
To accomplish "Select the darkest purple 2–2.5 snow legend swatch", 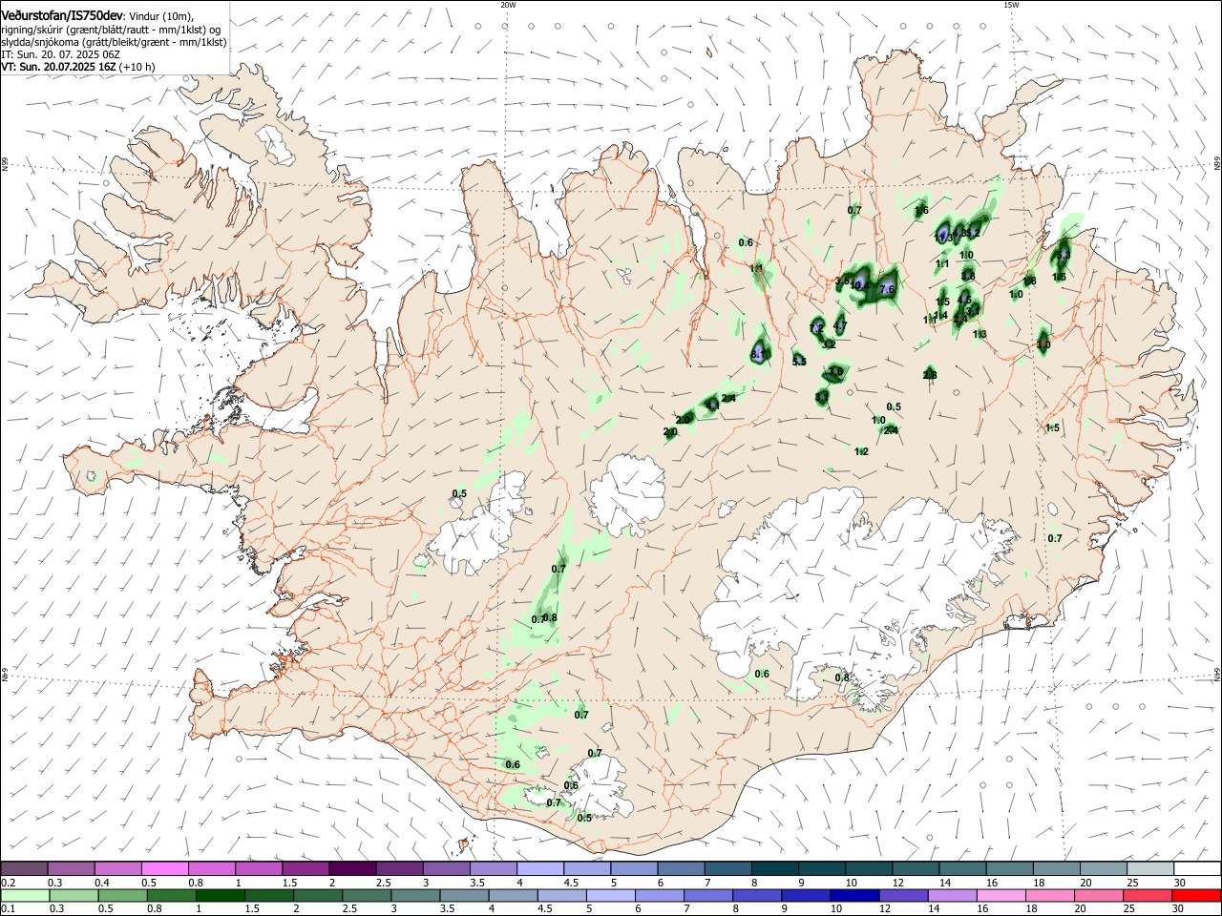I will coord(352,868).
